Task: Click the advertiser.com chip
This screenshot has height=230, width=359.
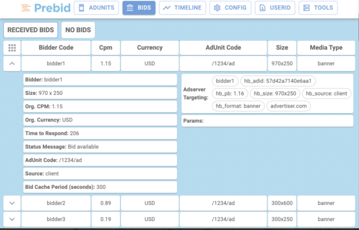Action: (289, 106)
